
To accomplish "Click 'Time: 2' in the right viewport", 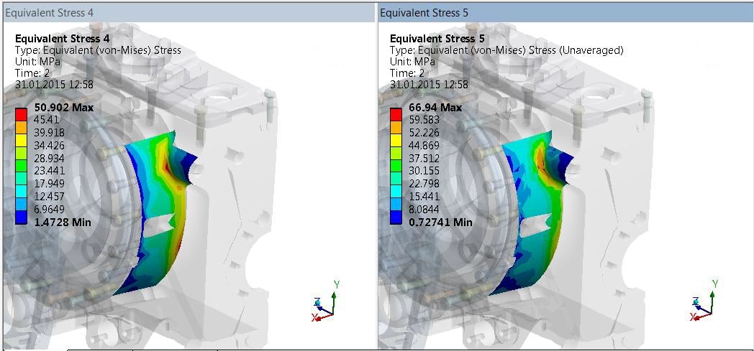I will pos(406,73).
